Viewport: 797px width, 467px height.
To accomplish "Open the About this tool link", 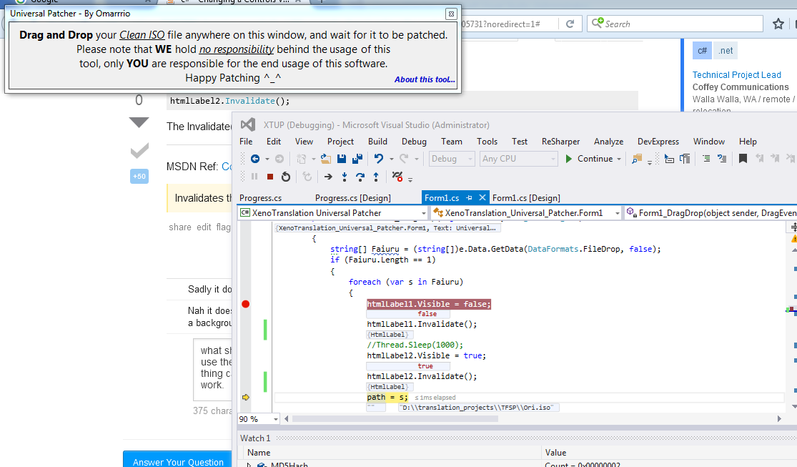I will click(x=424, y=79).
